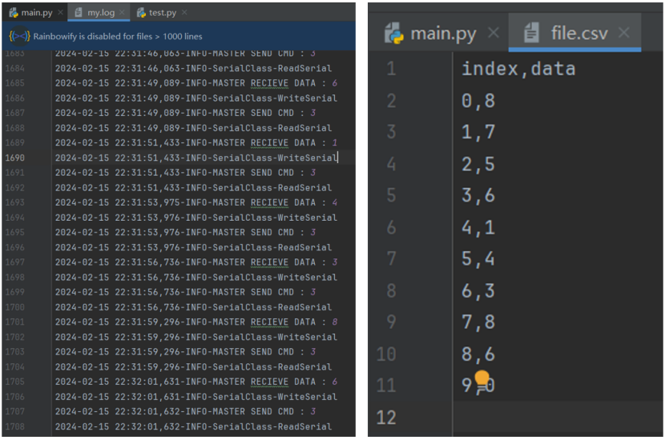Click log line 1687 SEND CMD : 3
The image size is (665, 440).
[185, 113]
